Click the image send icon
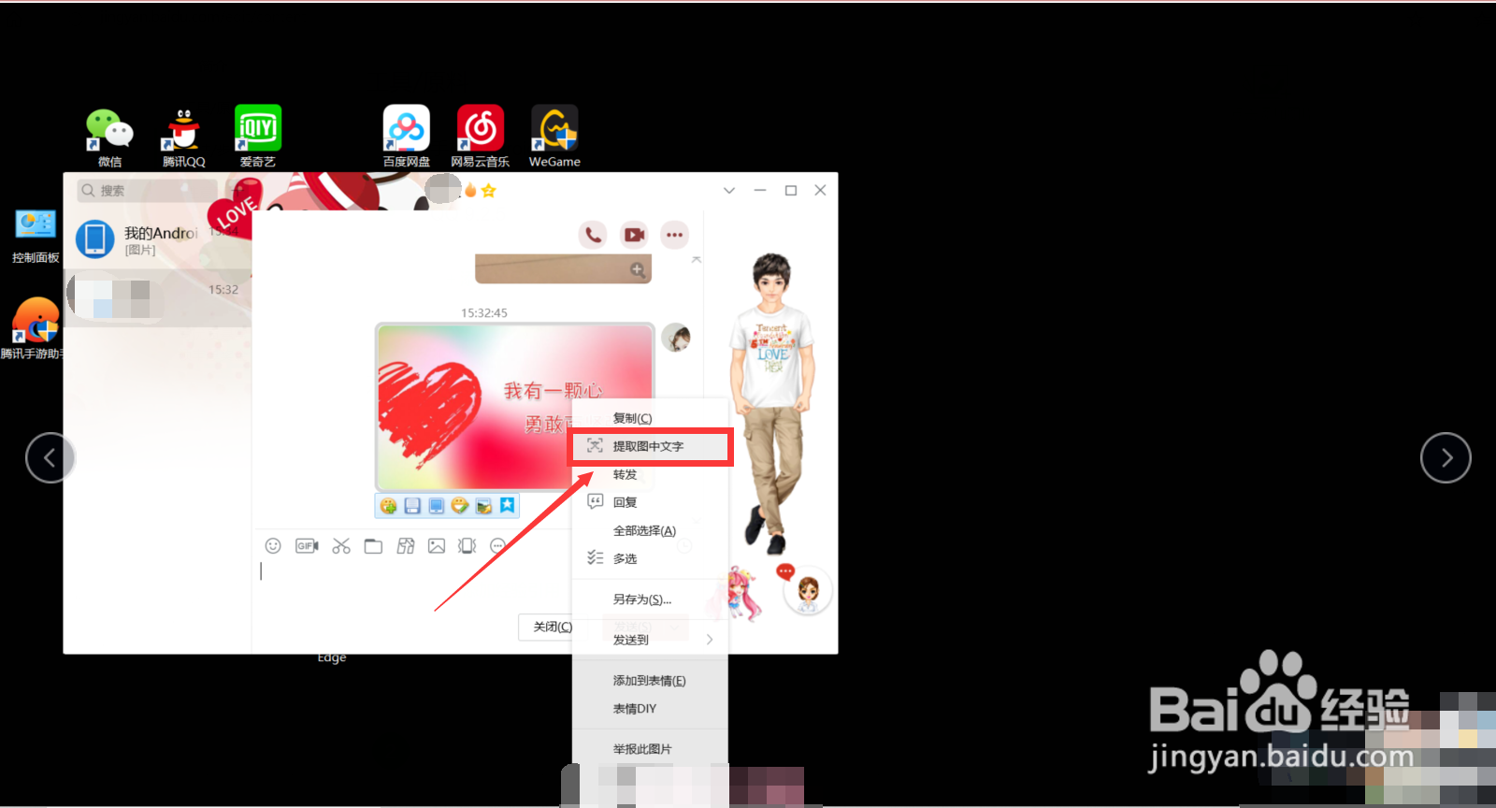Screen dimensions: 1496x808 437,546
